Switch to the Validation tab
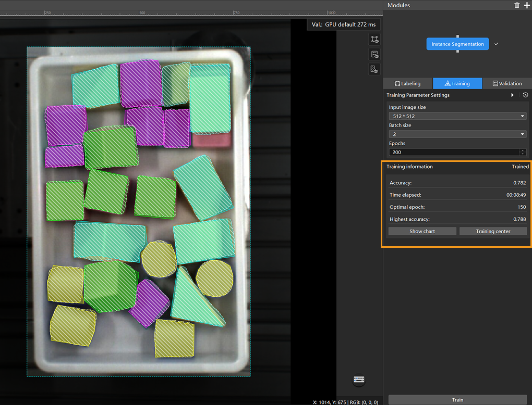 507,83
